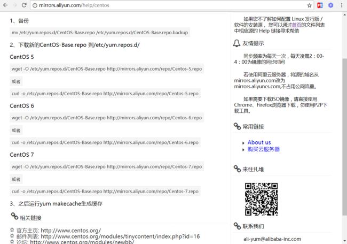The width and height of the screenshot is (347, 244).
Task: Click the 邮件列表 tinycontent URL text
Action: pos(108,236)
